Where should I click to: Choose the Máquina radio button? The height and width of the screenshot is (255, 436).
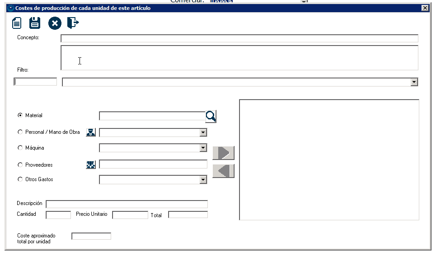(x=20, y=148)
